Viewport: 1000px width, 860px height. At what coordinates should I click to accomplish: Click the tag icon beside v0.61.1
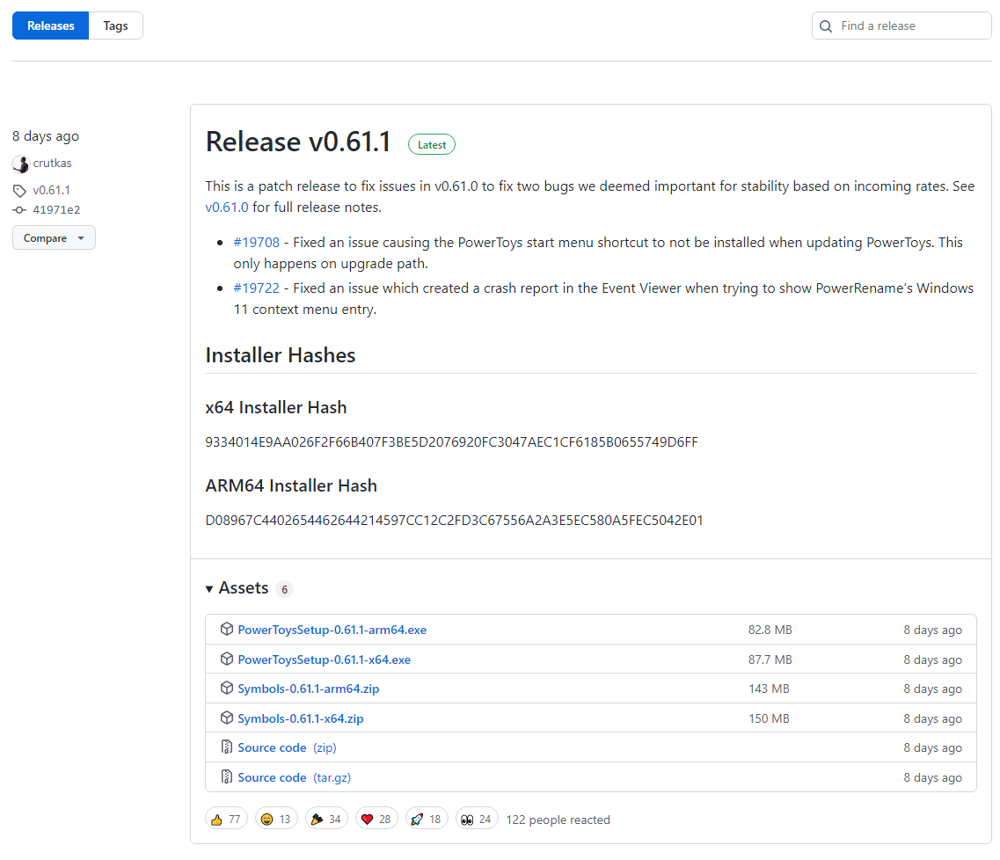(19, 191)
